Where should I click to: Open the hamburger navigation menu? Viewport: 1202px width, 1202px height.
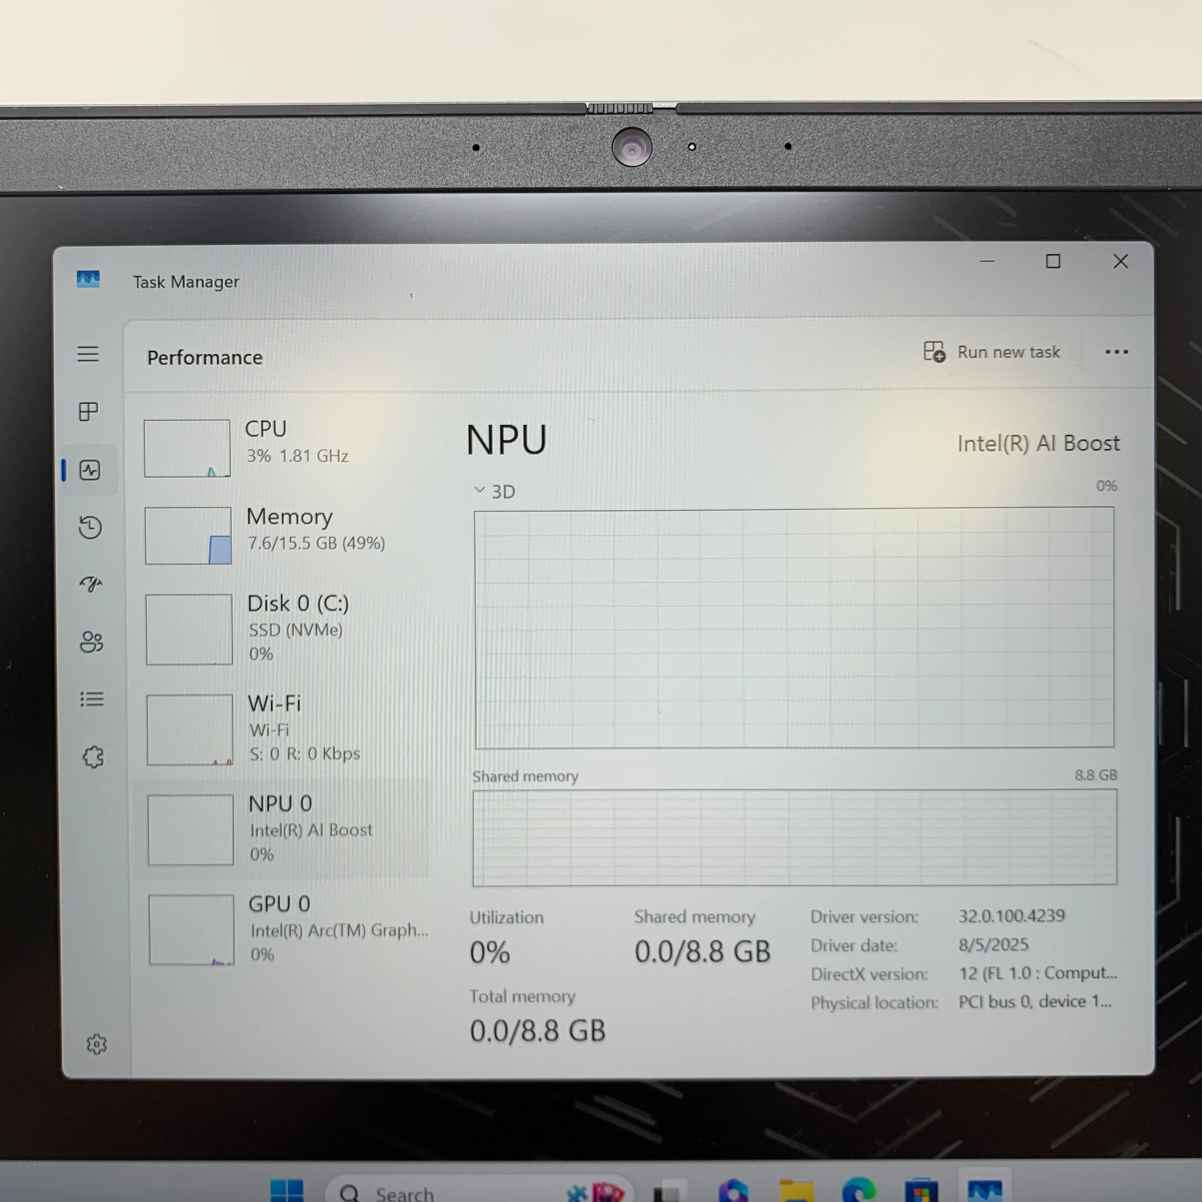(x=88, y=354)
